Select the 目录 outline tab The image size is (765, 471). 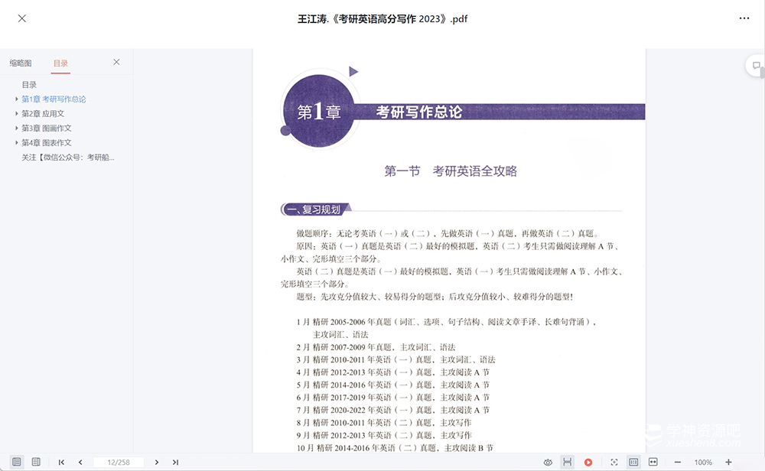(60, 63)
